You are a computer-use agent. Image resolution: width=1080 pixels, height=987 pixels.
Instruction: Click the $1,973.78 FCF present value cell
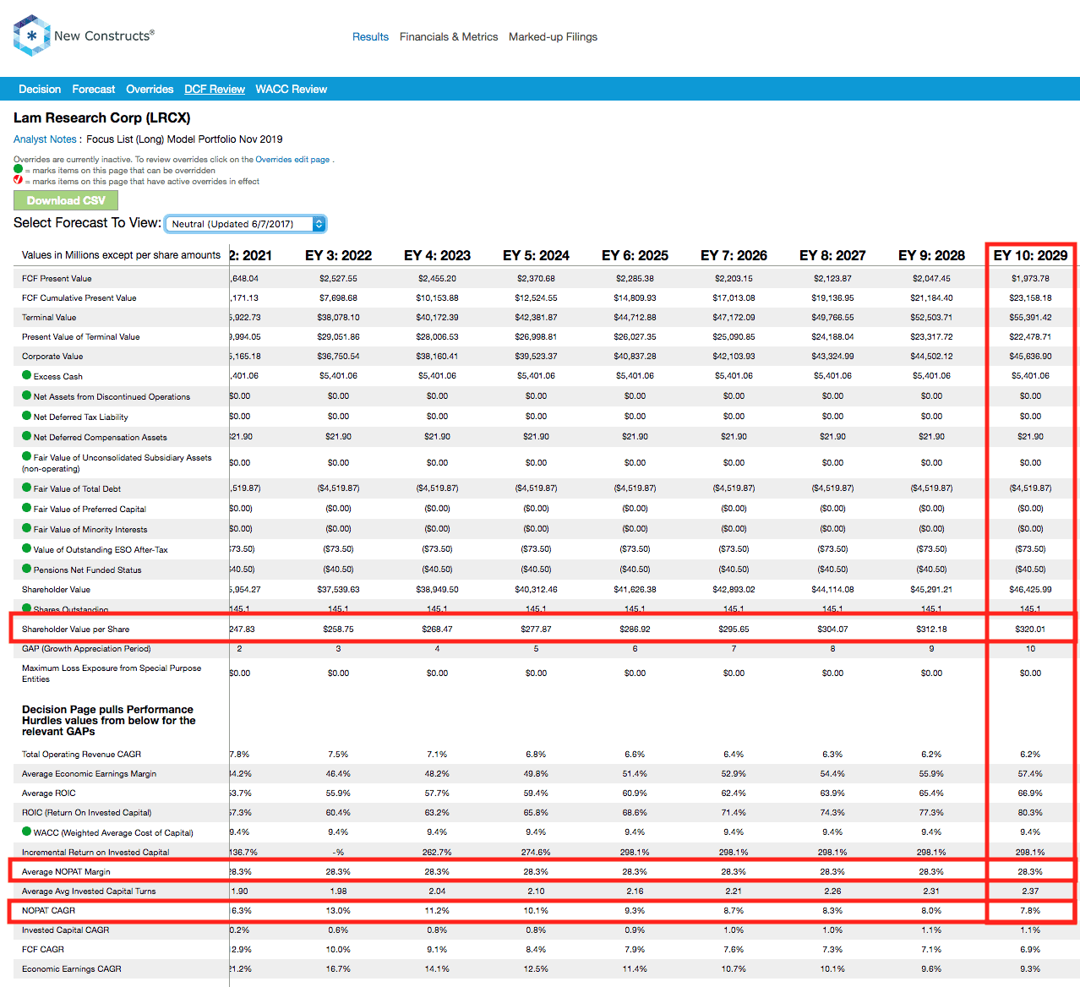pos(1030,278)
